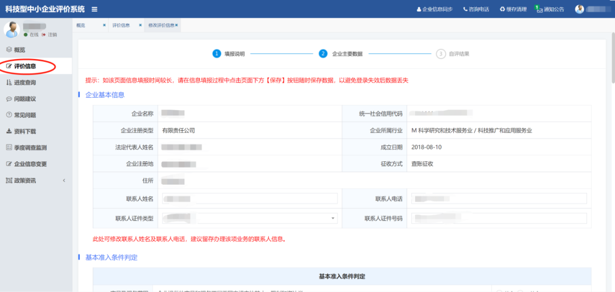Close the 评价信息 tab using its X
The image size is (615, 292).
141,26
